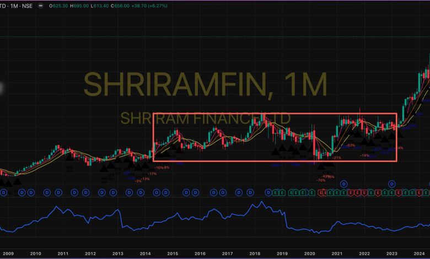
Task: Click the raised dividend marker near 2023
Action: [392, 184]
